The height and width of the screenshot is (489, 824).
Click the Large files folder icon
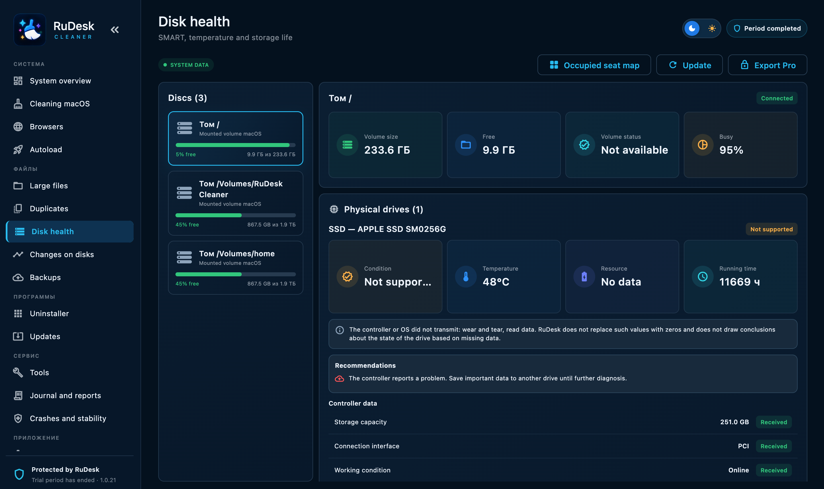[x=18, y=186]
